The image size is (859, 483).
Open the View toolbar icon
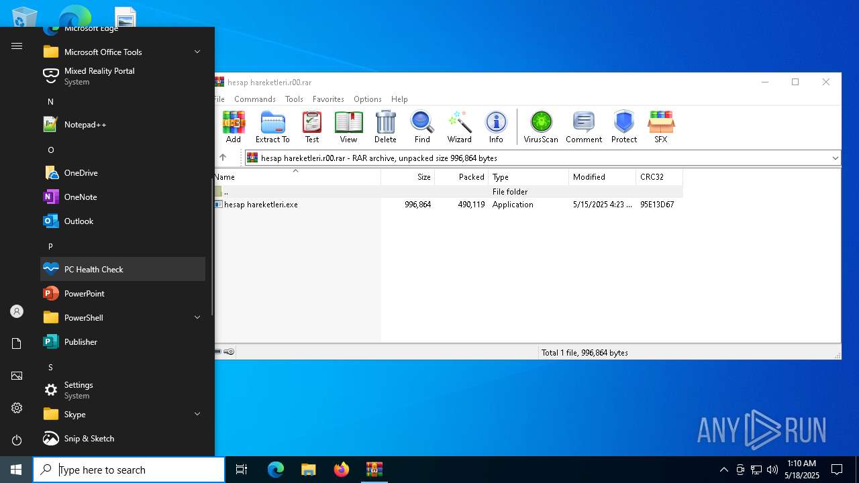[x=348, y=127]
